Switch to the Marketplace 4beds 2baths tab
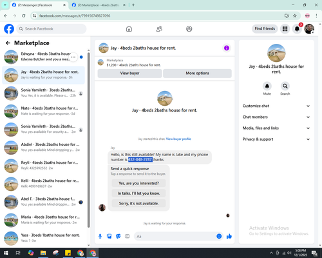The image size is (322, 258). (99, 5)
